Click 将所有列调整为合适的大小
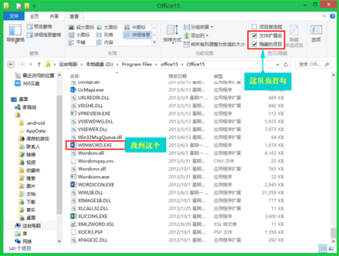 coord(214,44)
